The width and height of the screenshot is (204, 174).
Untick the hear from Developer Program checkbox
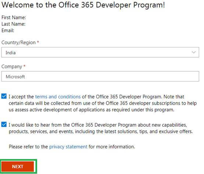pyautogui.click(x=4, y=124)
